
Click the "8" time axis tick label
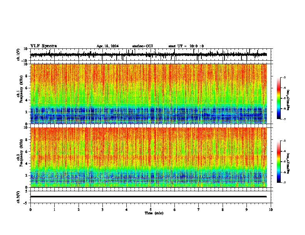click(223, 210)
